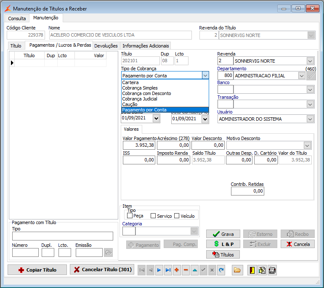Image resolution: width=324 pixels, height=288 pixels.
Task: Click the Excluir button
Action: (260, 244)
